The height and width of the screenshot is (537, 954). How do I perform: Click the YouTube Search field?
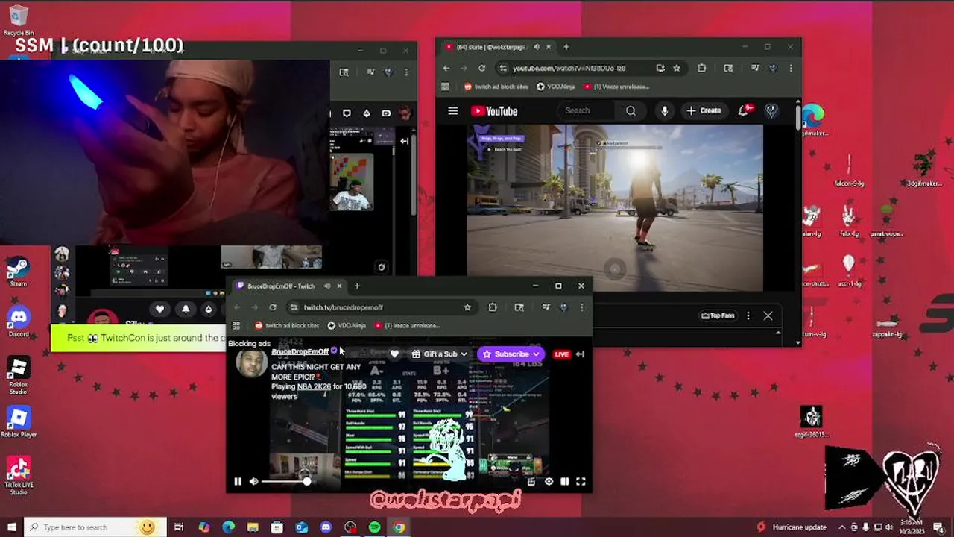point(587,110)
